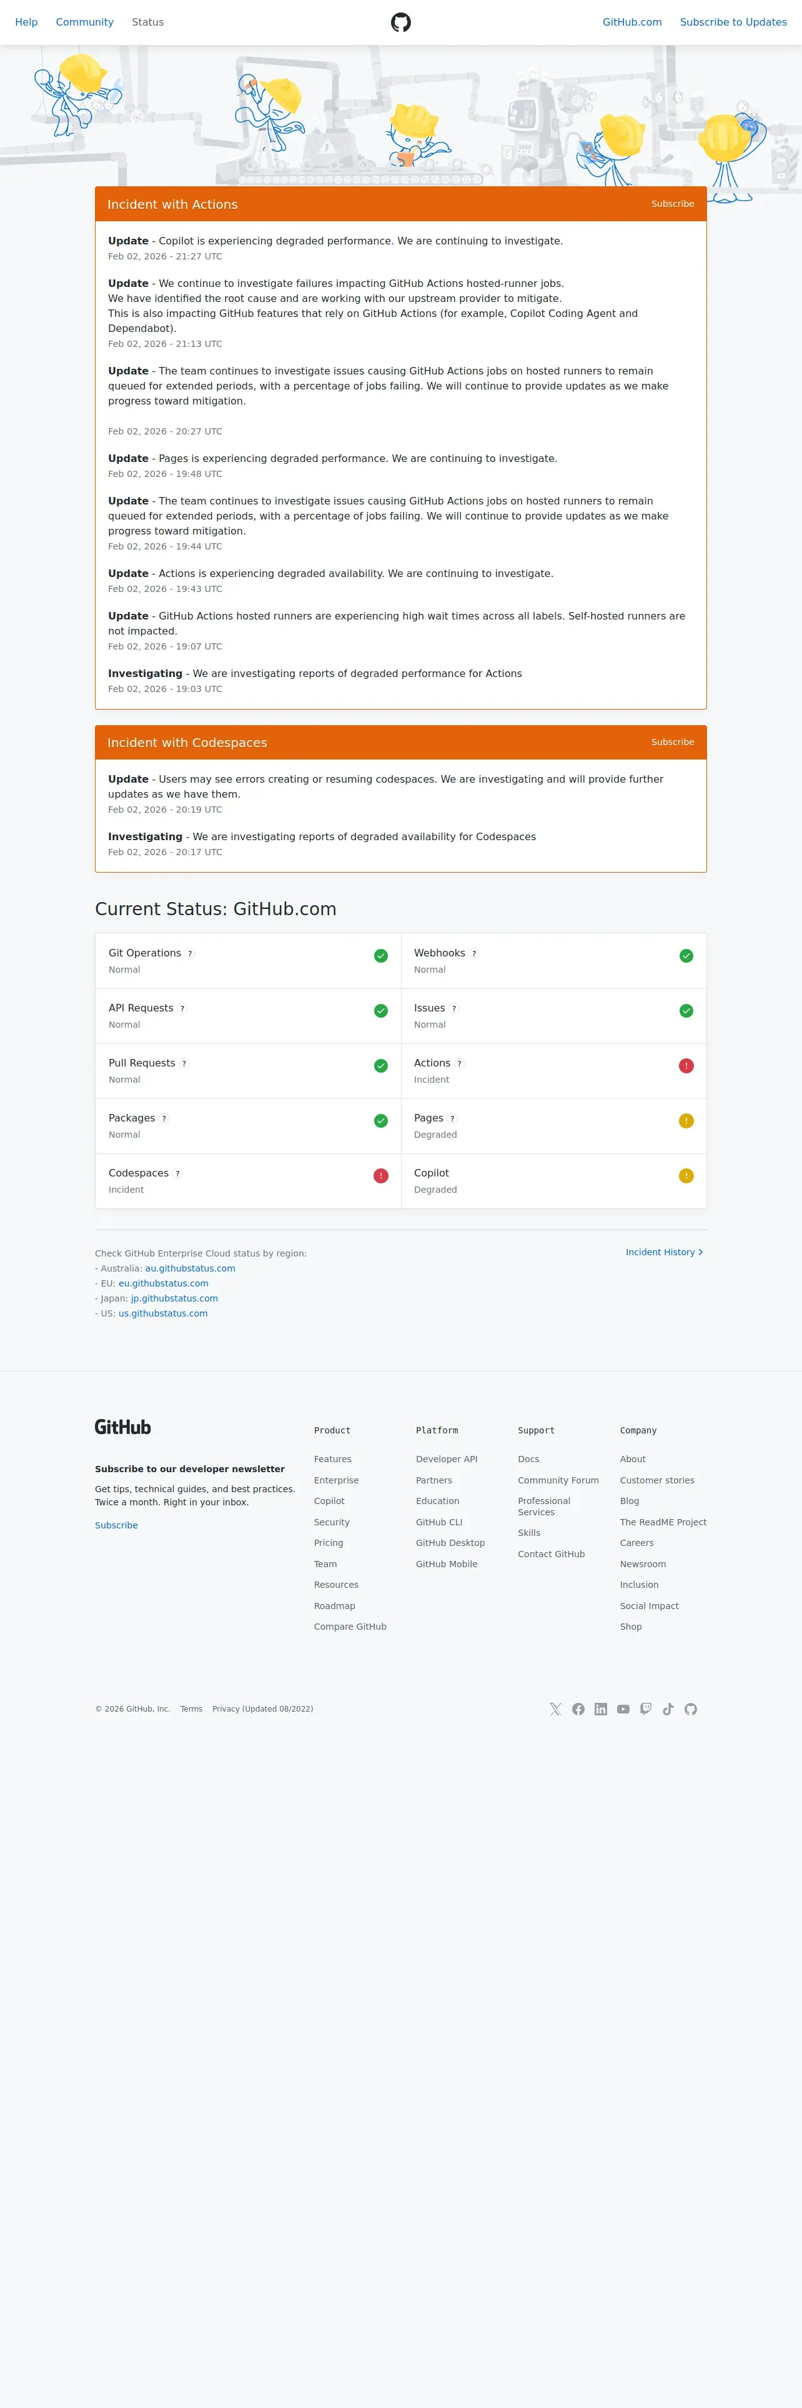Subscribe to the Incident with Codespaces
802x2408 pixels.
point(672,742)
